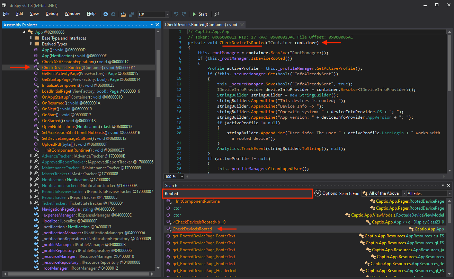Open the Edit menu
The height and width of the screenshot is (279, 454).
click(x=20, y=14)
